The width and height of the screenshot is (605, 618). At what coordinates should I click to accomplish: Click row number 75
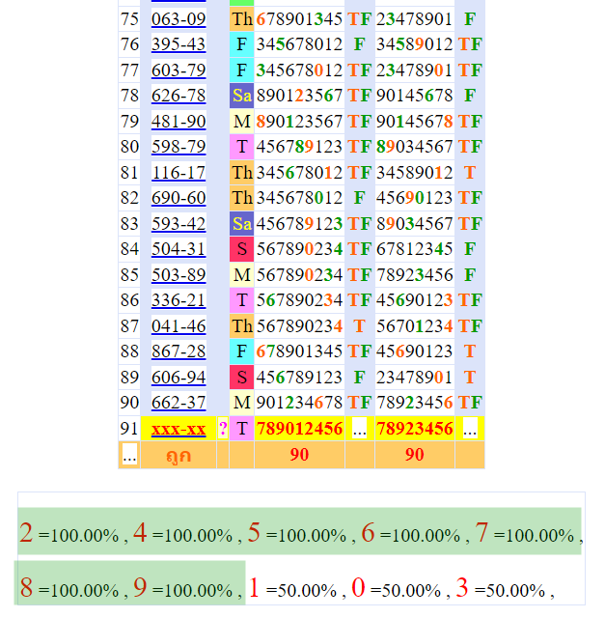129,19
